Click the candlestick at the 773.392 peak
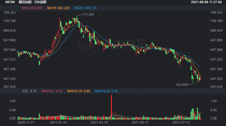226x126 pixels. point(77,19)
